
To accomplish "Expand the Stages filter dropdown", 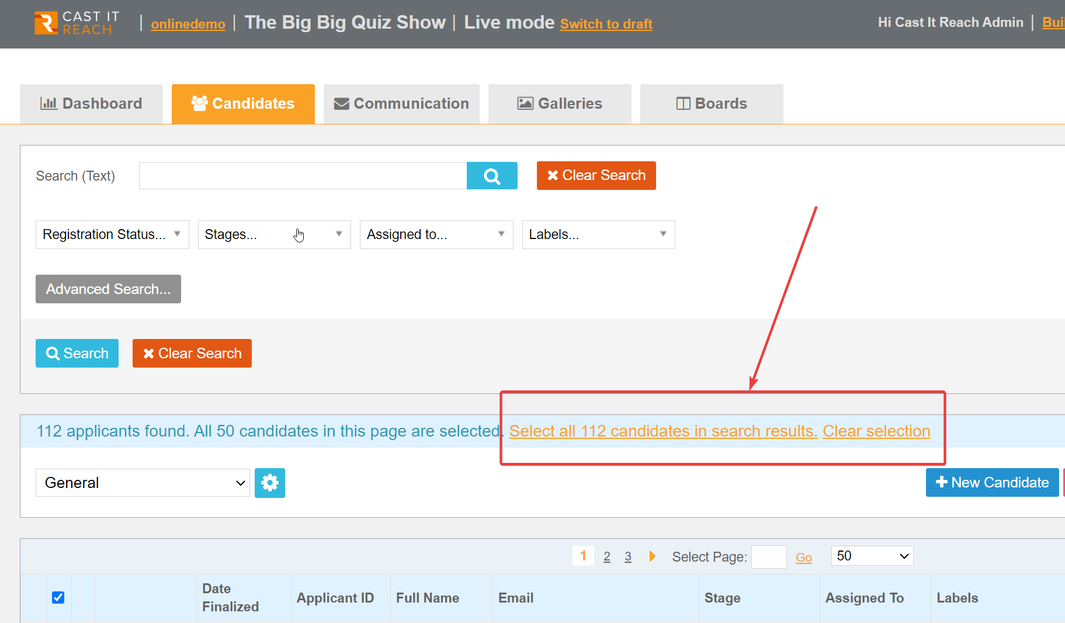I will [275, 234].
